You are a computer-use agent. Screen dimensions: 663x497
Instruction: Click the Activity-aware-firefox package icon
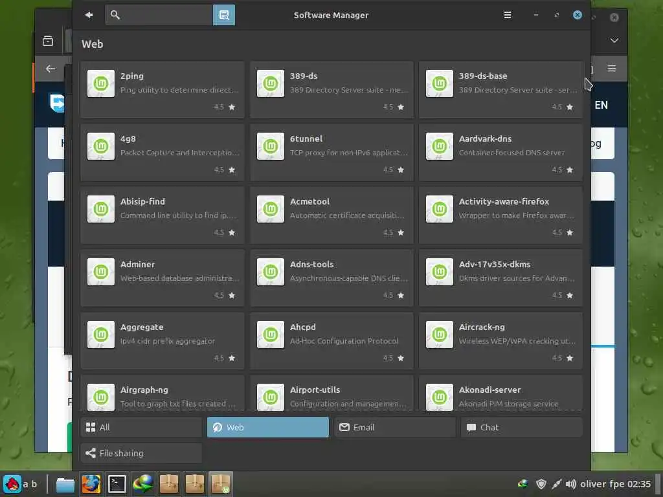pyautogui.click(x=440, y=209)
